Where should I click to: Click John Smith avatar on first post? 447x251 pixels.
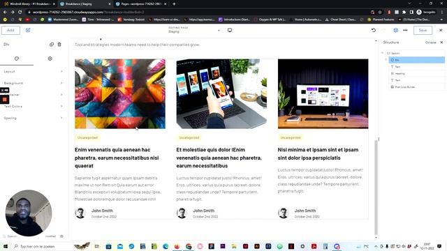80,213
